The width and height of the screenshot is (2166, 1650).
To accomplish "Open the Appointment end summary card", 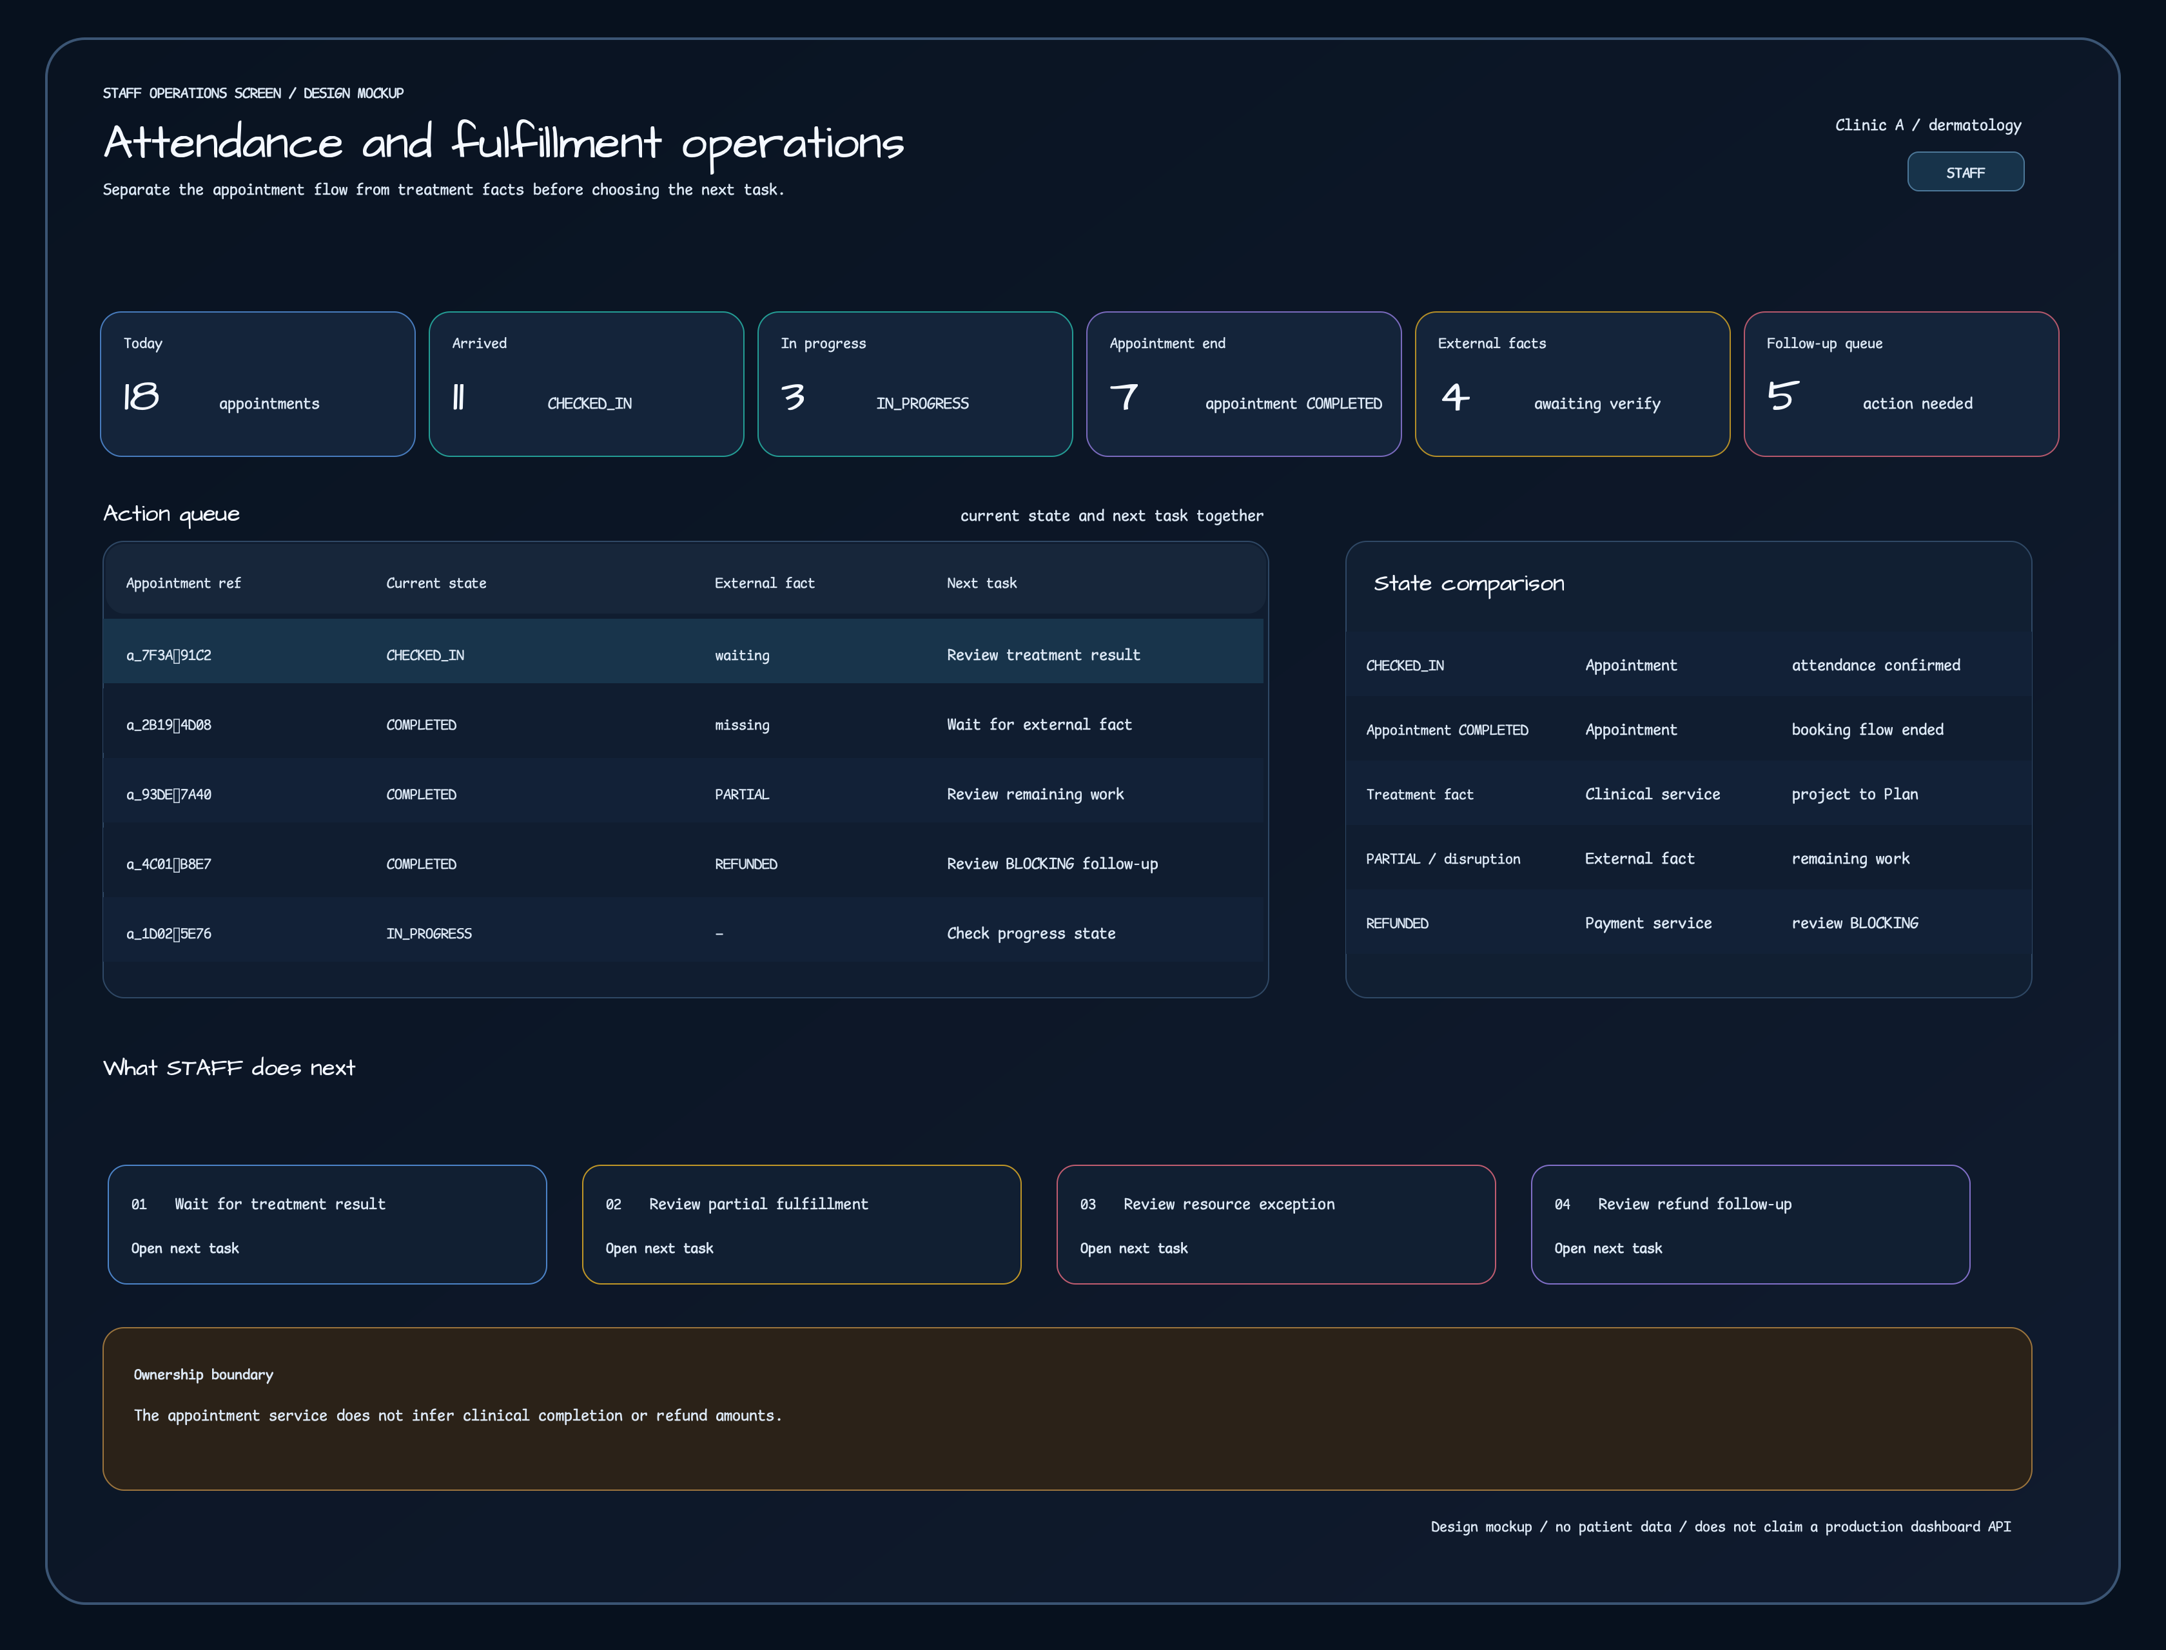I will coord(1244,384).
